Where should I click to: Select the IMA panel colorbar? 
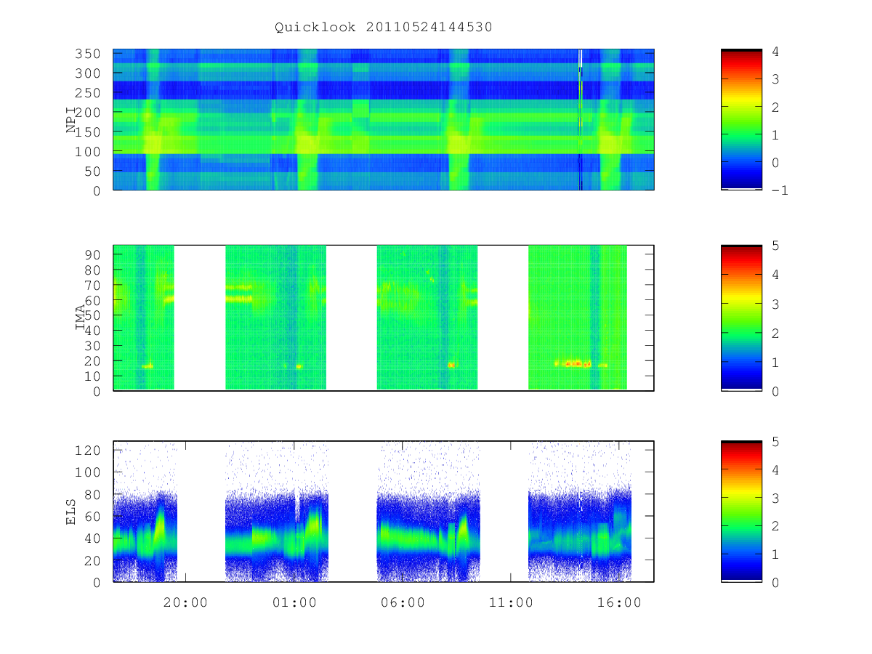[741, 318]
